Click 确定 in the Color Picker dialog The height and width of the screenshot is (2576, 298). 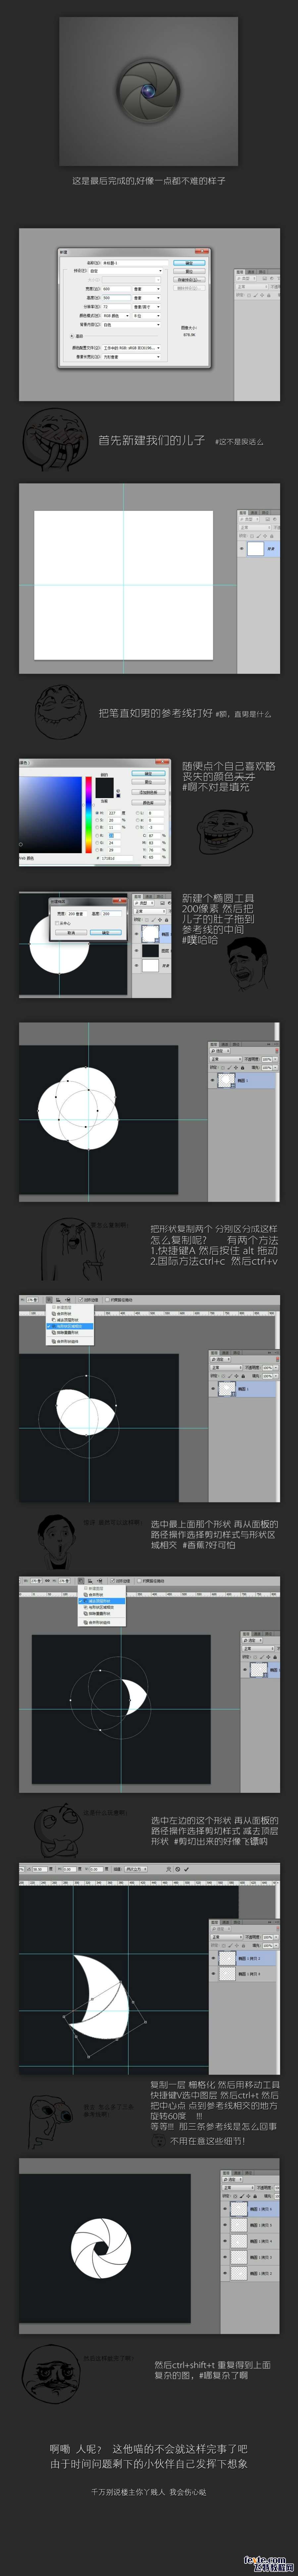(x=148, y=774)
